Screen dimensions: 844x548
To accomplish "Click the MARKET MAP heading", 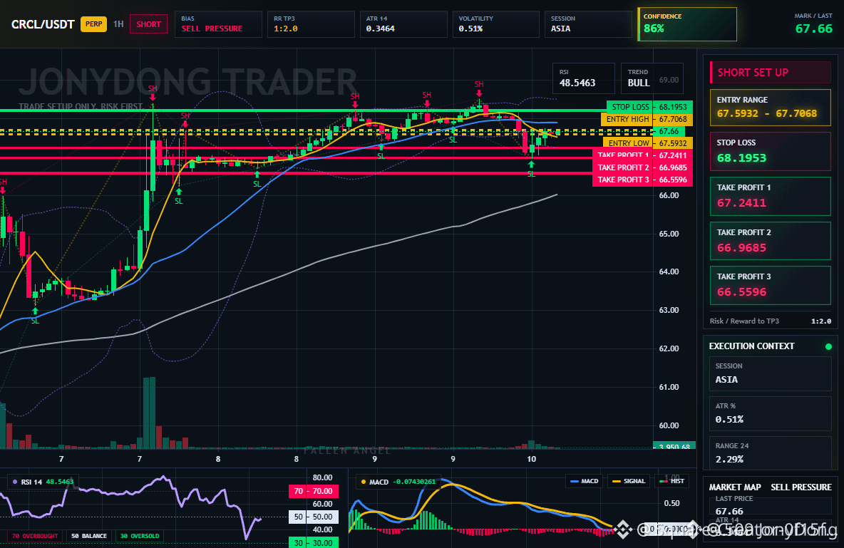I will [x=735, y=487].
